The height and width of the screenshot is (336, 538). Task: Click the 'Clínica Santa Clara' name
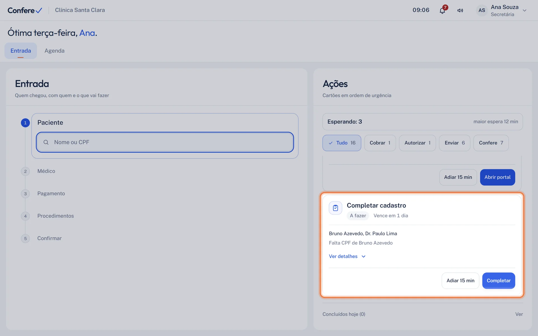point(80,10)
